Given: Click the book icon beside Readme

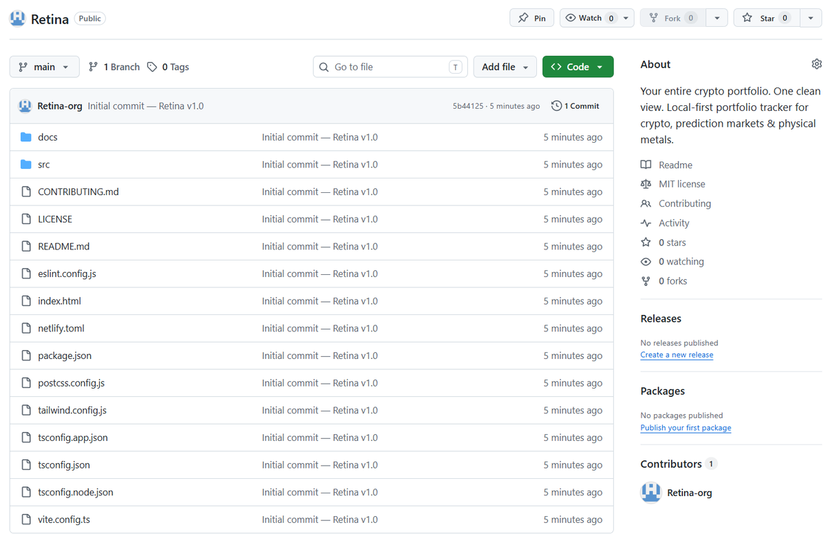Looking at the screenshot, I should (646, 165).
